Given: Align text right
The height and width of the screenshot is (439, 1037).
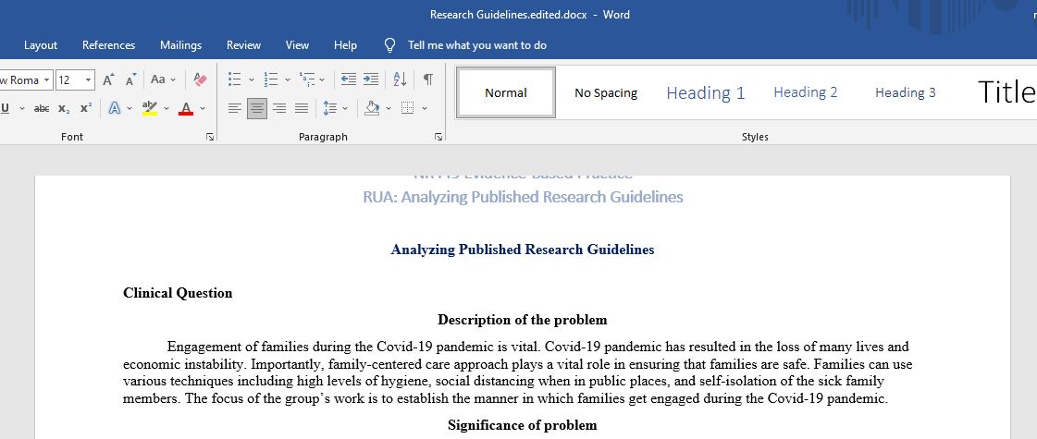Looking at the screenshot, I should (279, 108).
